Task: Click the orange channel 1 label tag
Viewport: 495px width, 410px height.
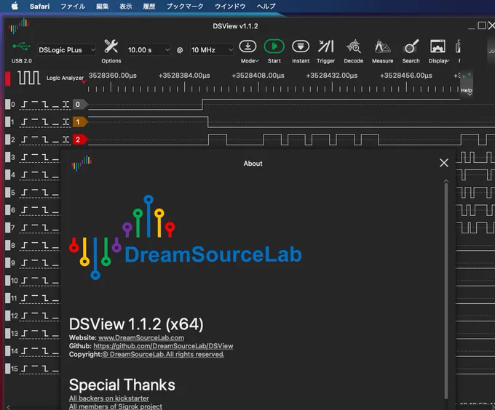Action: coord(80,122)
